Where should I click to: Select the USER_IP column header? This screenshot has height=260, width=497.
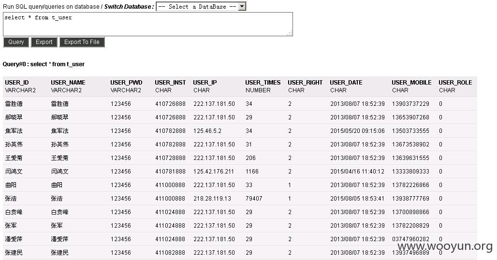(x=205, y=83)
